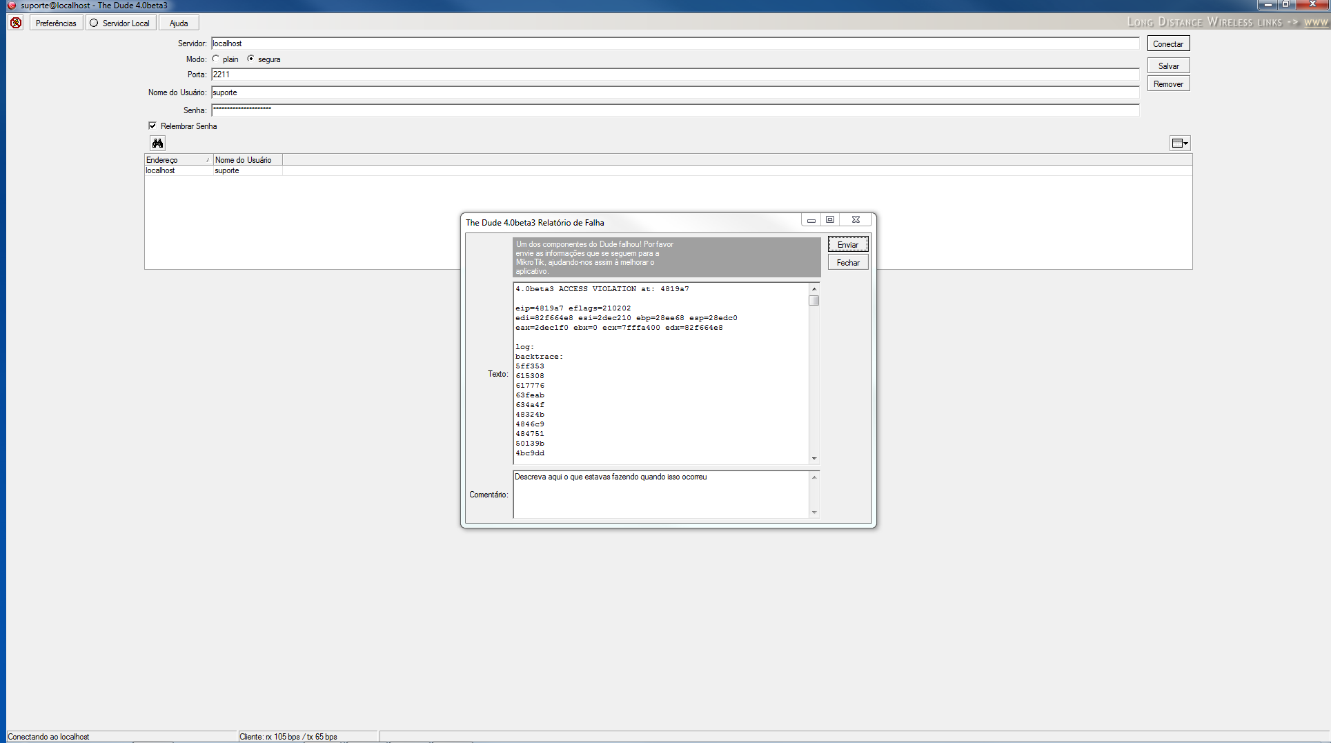Viewport: 1331px width, 743px height.
Task: Click the 'Conectando ao localhost' status text
Action: (x=48, y=737)
